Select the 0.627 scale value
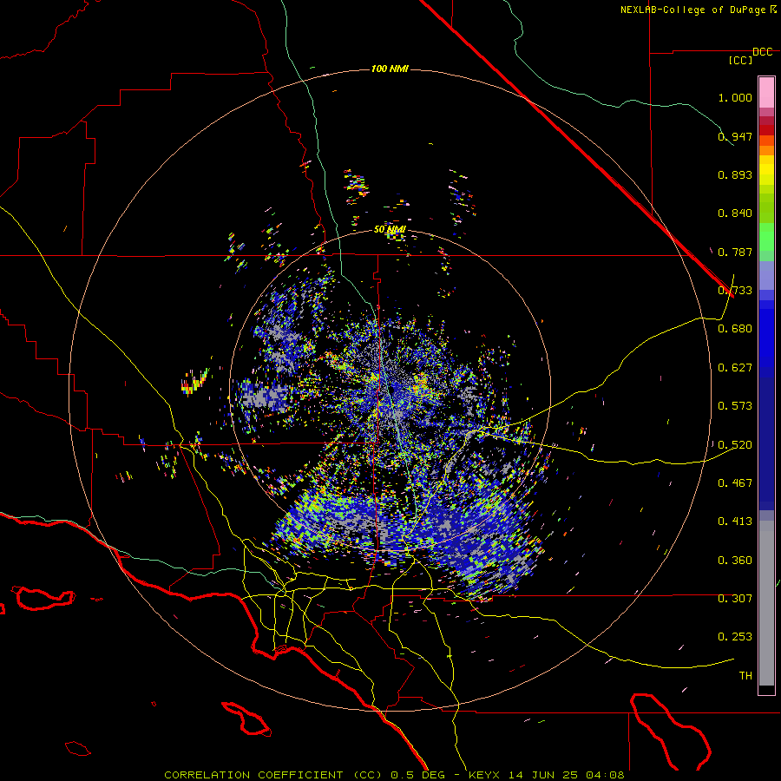 point(735,368)
